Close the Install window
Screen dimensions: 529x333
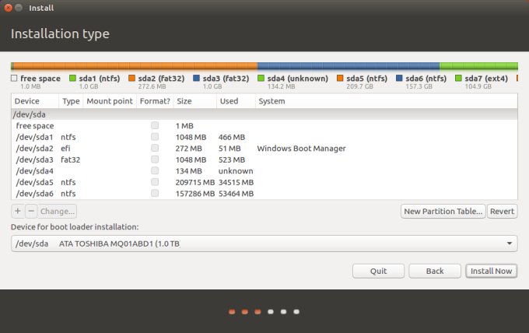(8, 8)
